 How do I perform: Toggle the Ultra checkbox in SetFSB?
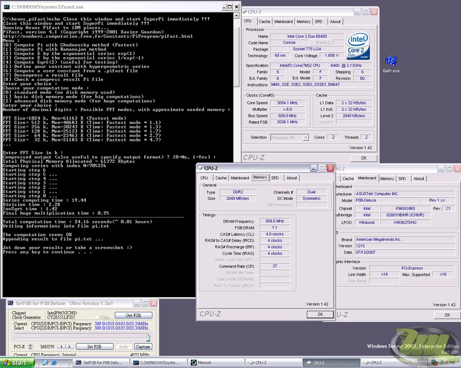click(x=97, y=317)
